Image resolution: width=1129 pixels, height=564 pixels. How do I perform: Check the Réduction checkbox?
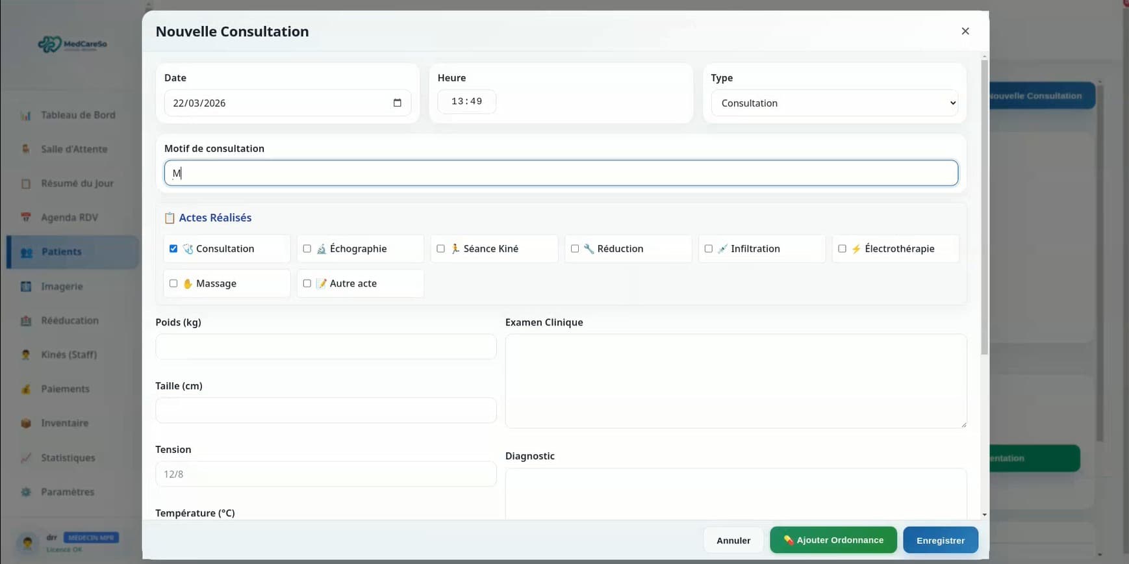575,249
